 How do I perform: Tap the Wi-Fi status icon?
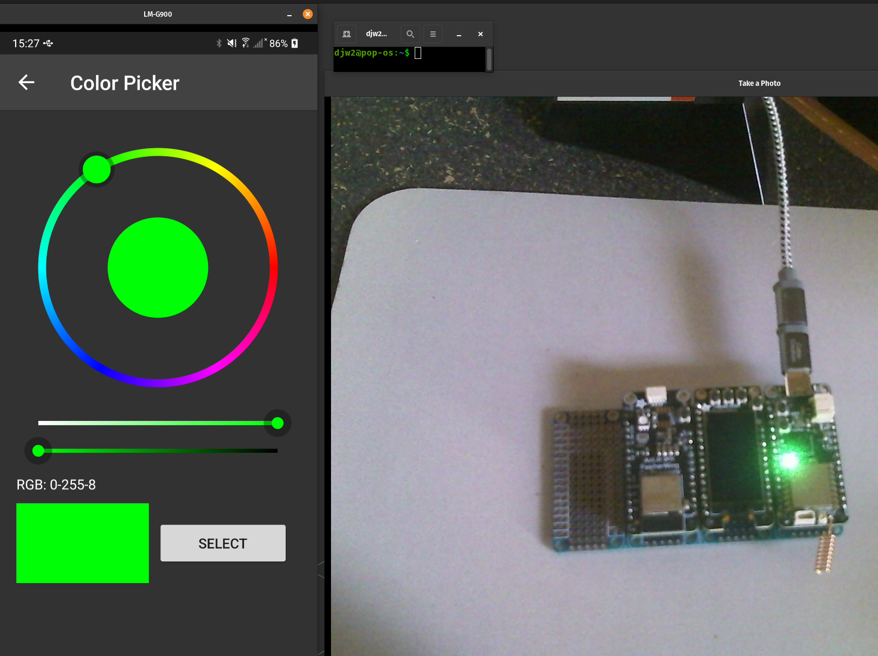pyautogui.click(x=246, y=43)
